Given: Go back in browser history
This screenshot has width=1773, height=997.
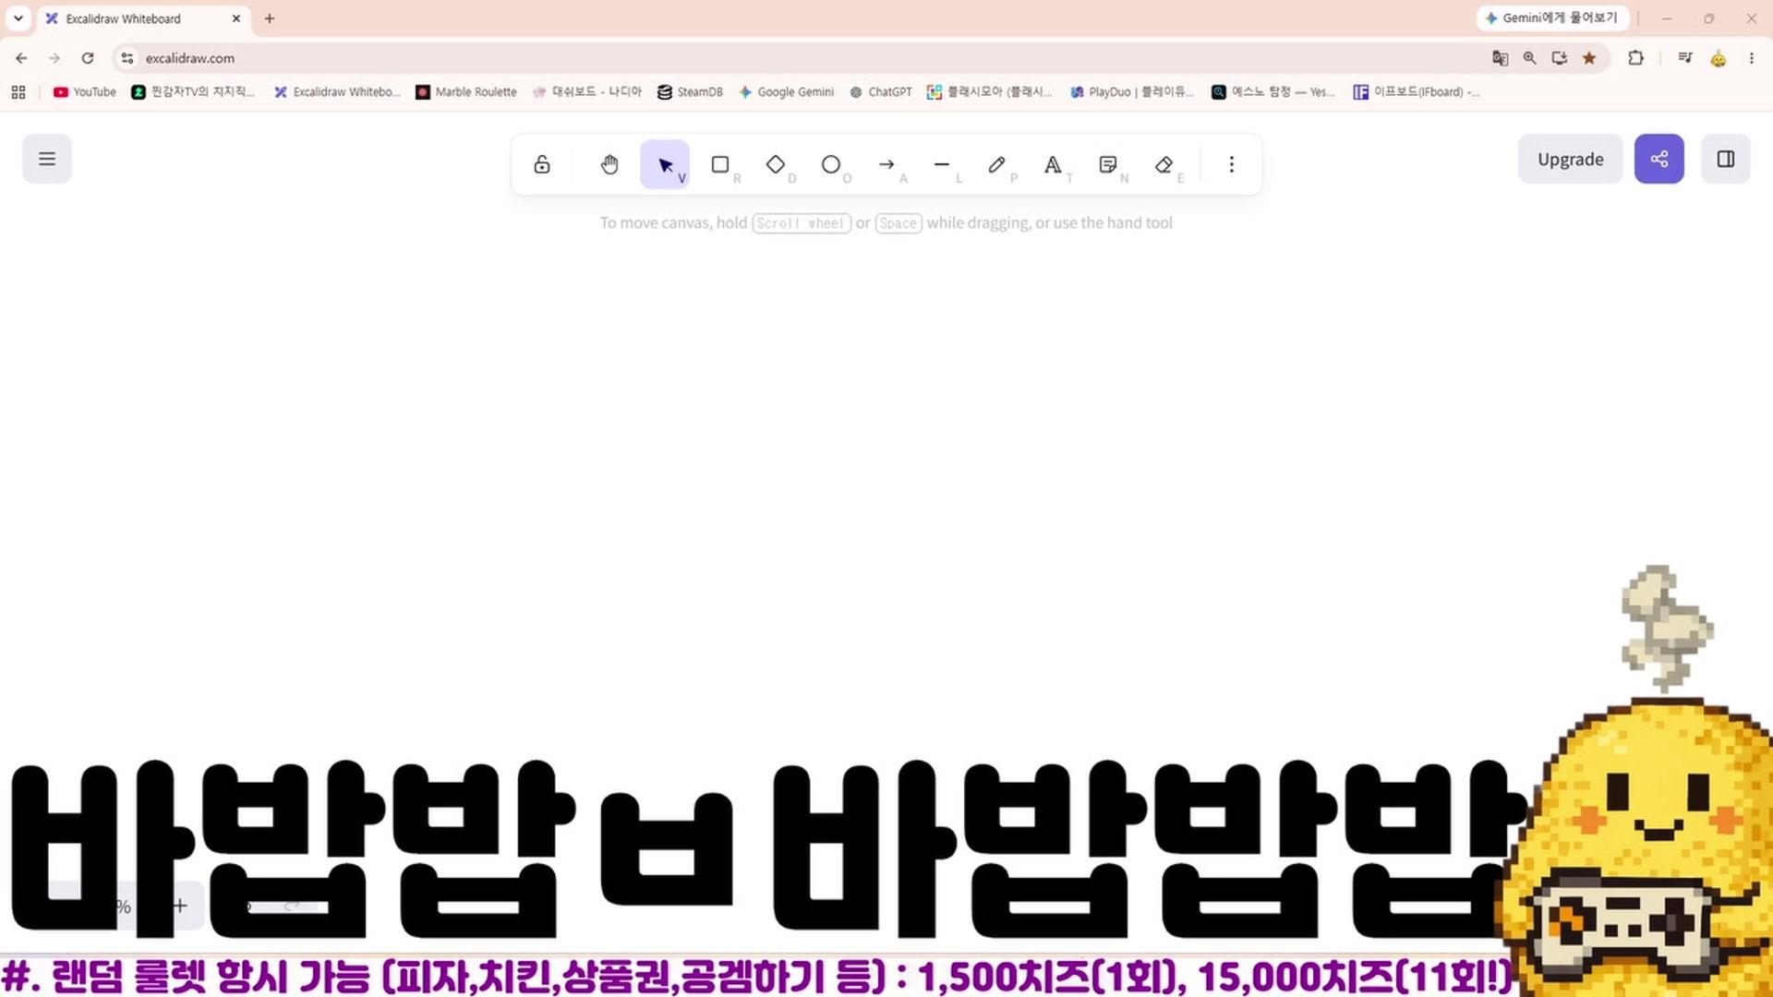Looking at the screenshot, I should [x=21, y=58].
